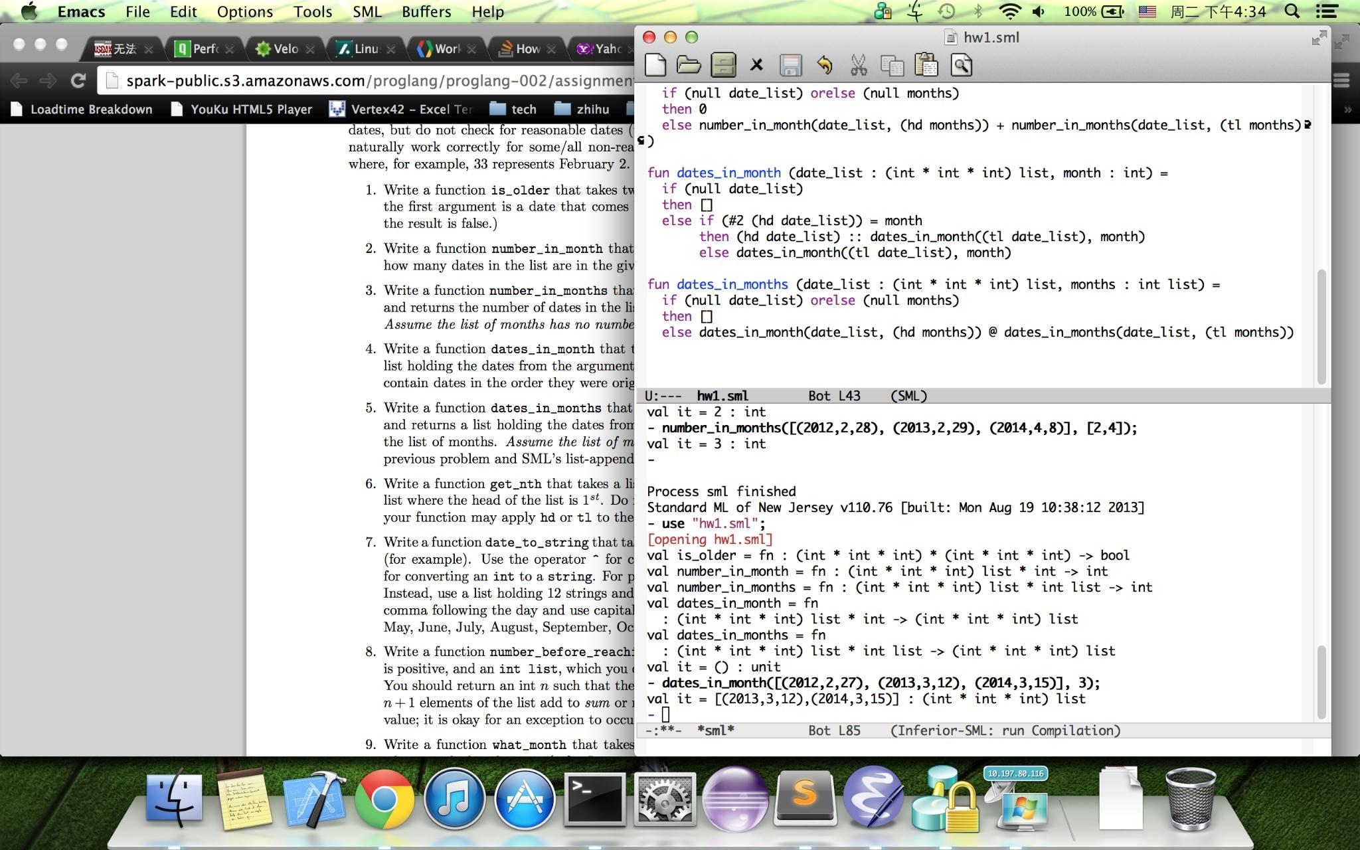Viewport: 1360px width, 850px height.
Task: Open the YouKu HTML5 Player bookmark
Action: pyautogui.click(x=242, y=110)
